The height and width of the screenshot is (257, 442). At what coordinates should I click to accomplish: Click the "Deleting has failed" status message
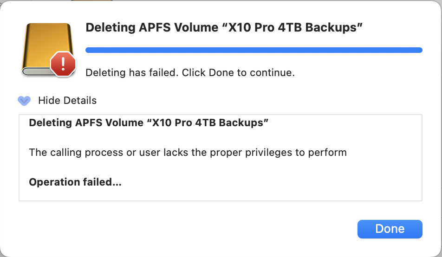coord(132,73)
